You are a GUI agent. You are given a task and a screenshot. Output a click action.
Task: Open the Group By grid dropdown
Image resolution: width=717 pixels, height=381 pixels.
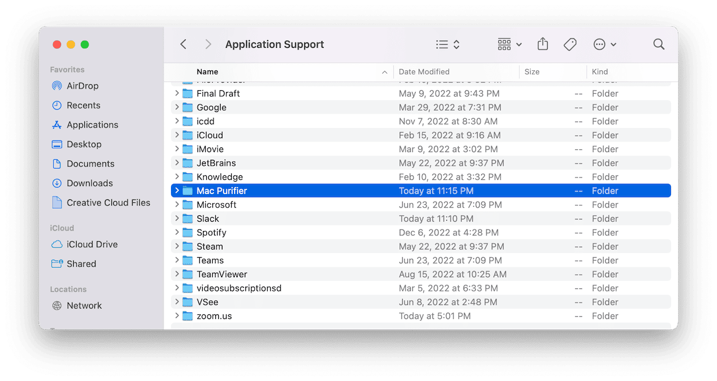(x=509, y=44)
